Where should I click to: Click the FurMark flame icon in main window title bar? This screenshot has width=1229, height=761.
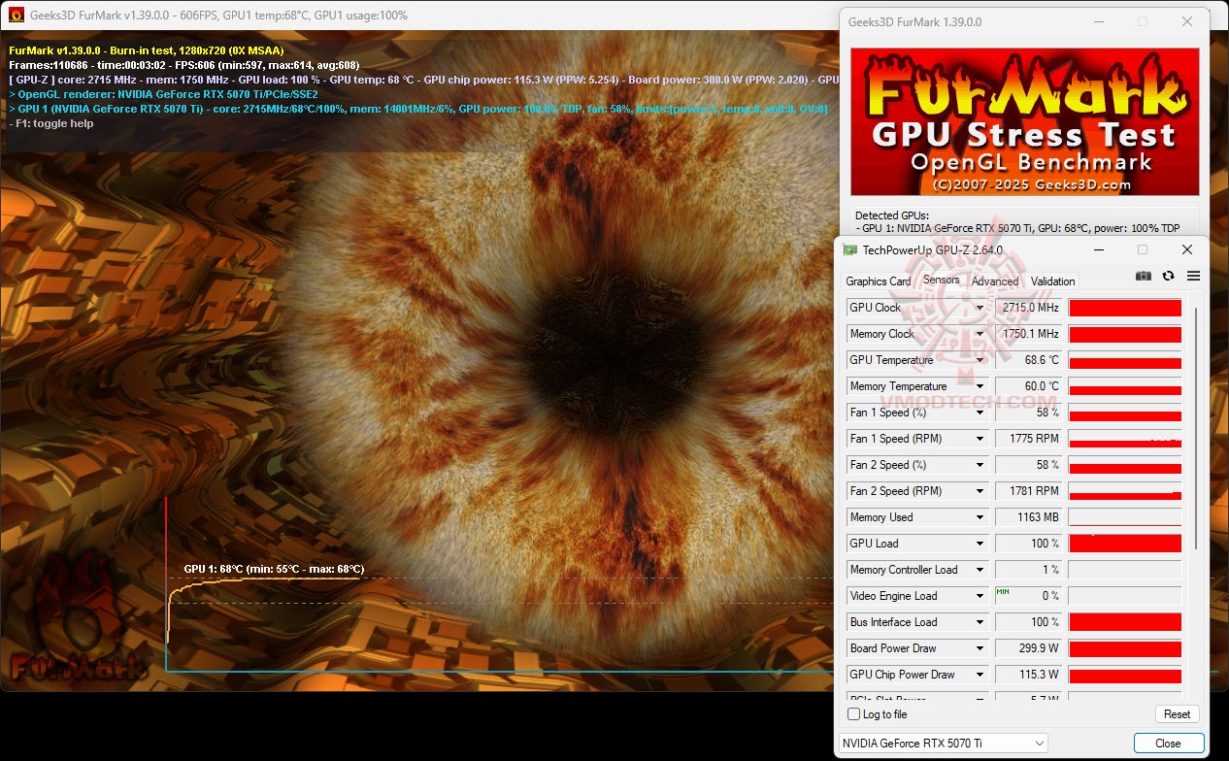[x=17, y=16]
